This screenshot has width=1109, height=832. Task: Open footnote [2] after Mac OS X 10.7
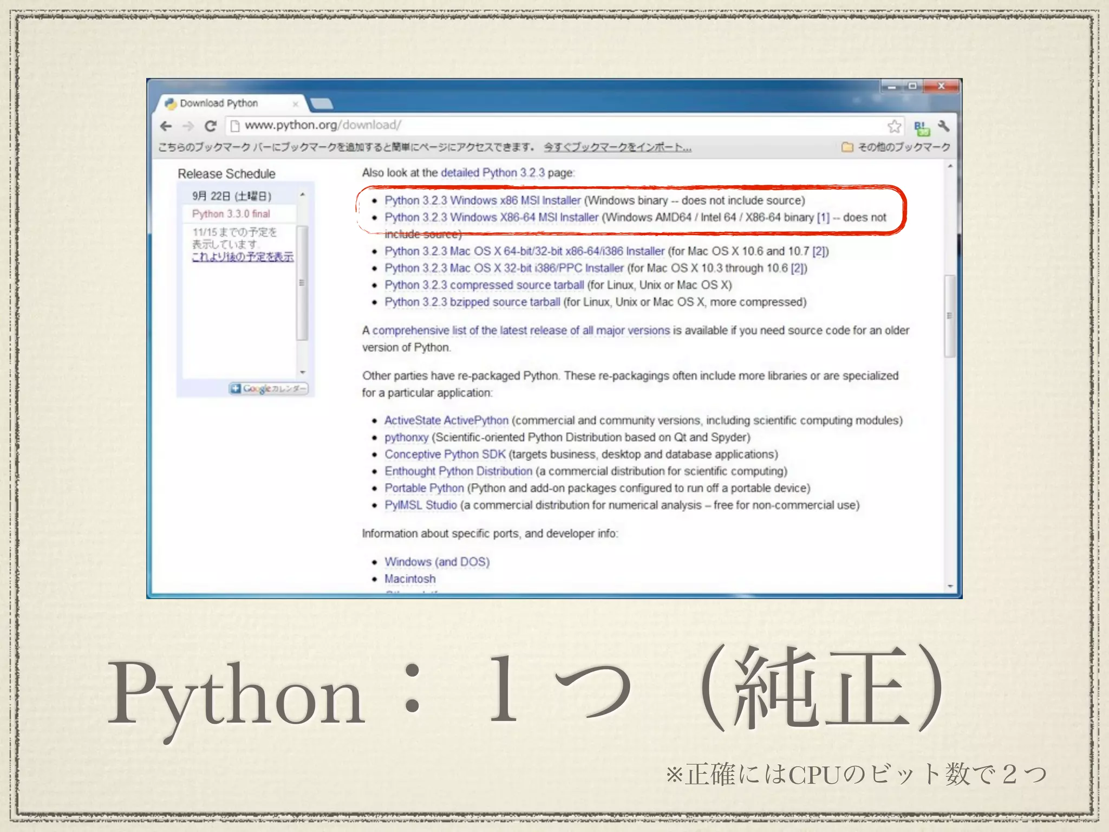[x=819, y=251]
